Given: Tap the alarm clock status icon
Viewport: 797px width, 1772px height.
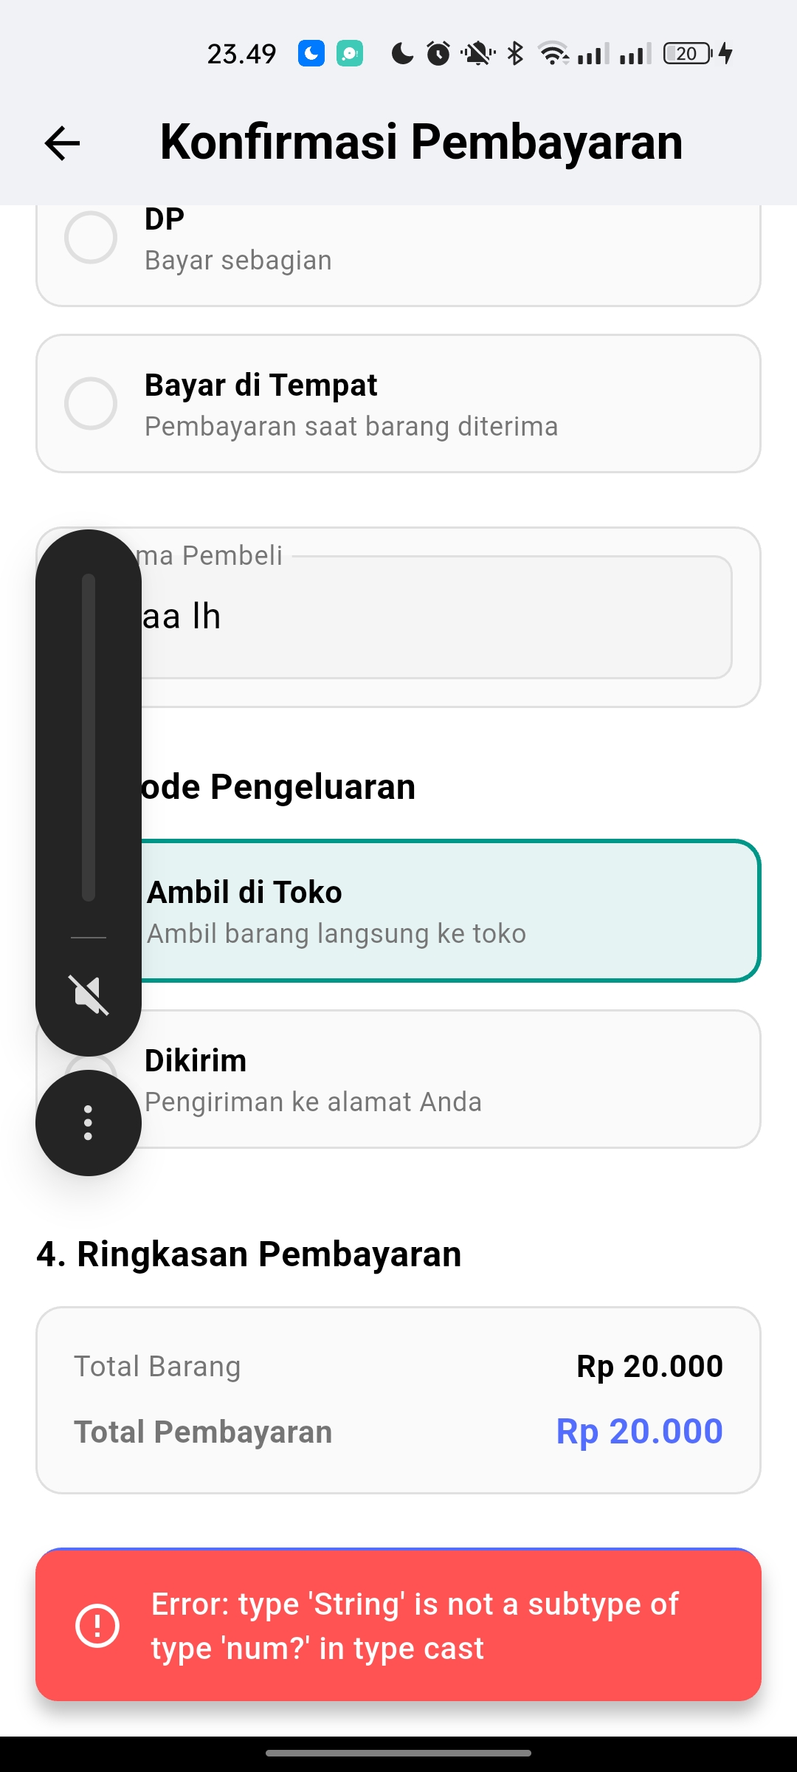Looking at the screenshot, I should tap(438, 53).
